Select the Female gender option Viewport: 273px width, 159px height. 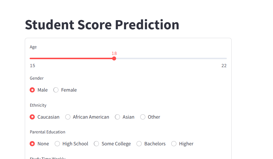(56, 90)
